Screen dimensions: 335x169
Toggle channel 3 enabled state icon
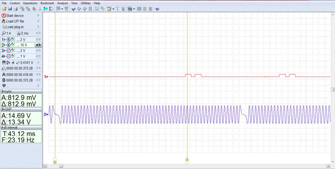click(8, 50)
